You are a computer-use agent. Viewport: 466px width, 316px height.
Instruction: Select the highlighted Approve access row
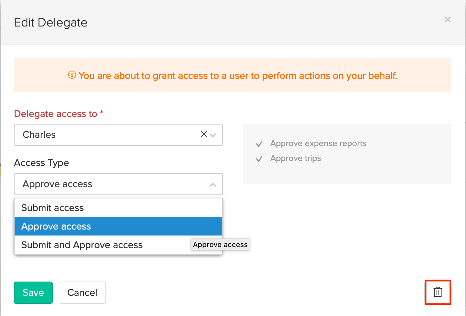point(118,226)
